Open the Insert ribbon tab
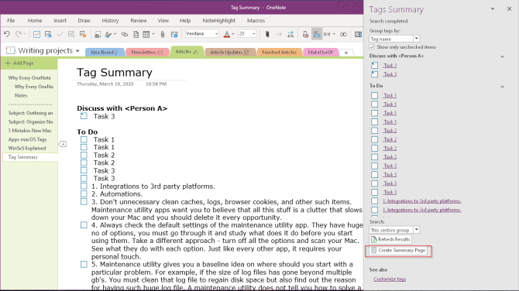 coord(60,20)
